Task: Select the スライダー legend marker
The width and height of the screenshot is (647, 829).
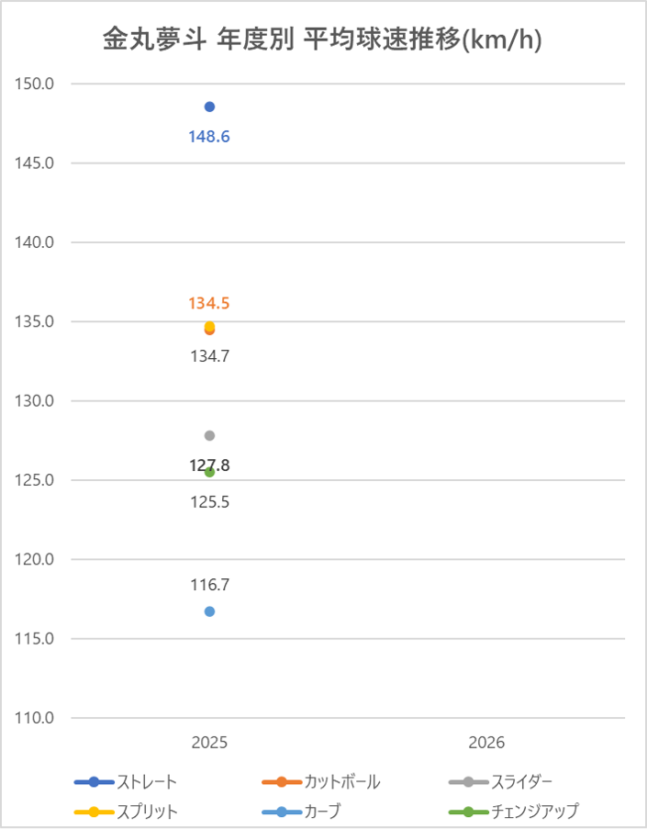Action: coord(468,782)
